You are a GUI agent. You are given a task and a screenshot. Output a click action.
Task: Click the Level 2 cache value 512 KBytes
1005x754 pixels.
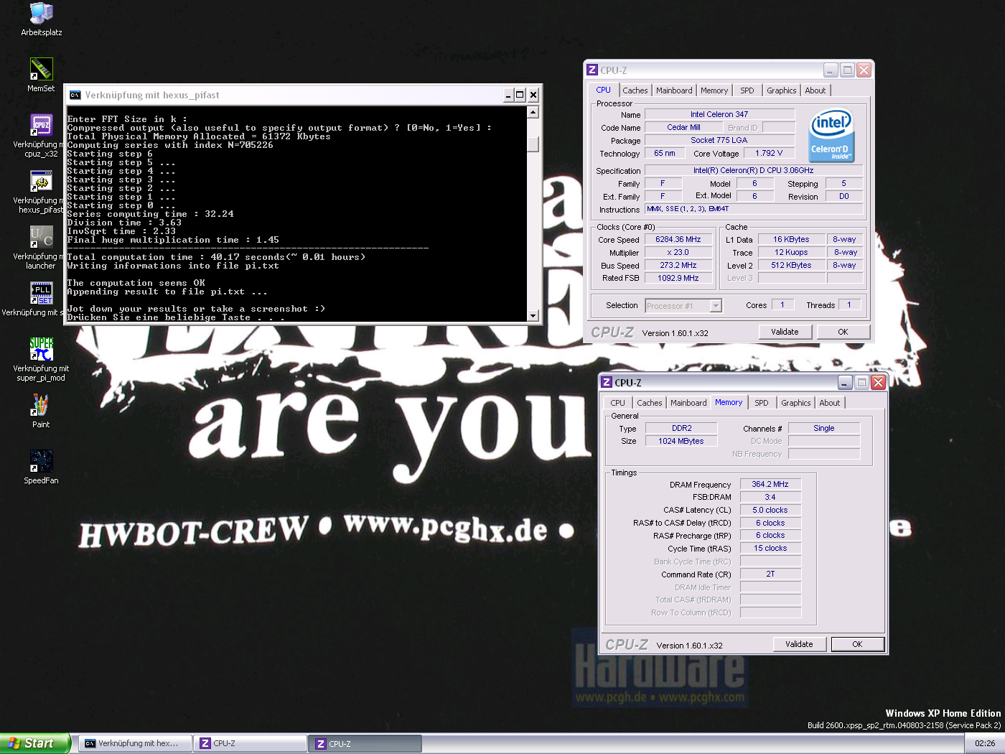tap(791, 265)
